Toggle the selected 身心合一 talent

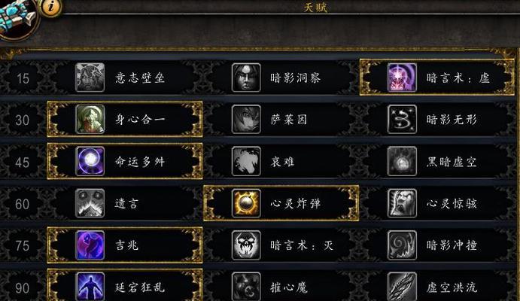tap(125, 120)
